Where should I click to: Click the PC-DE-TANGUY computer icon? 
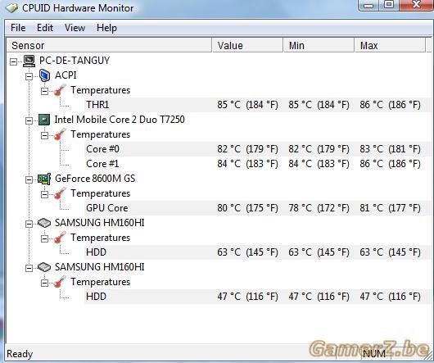coord(29,61)
